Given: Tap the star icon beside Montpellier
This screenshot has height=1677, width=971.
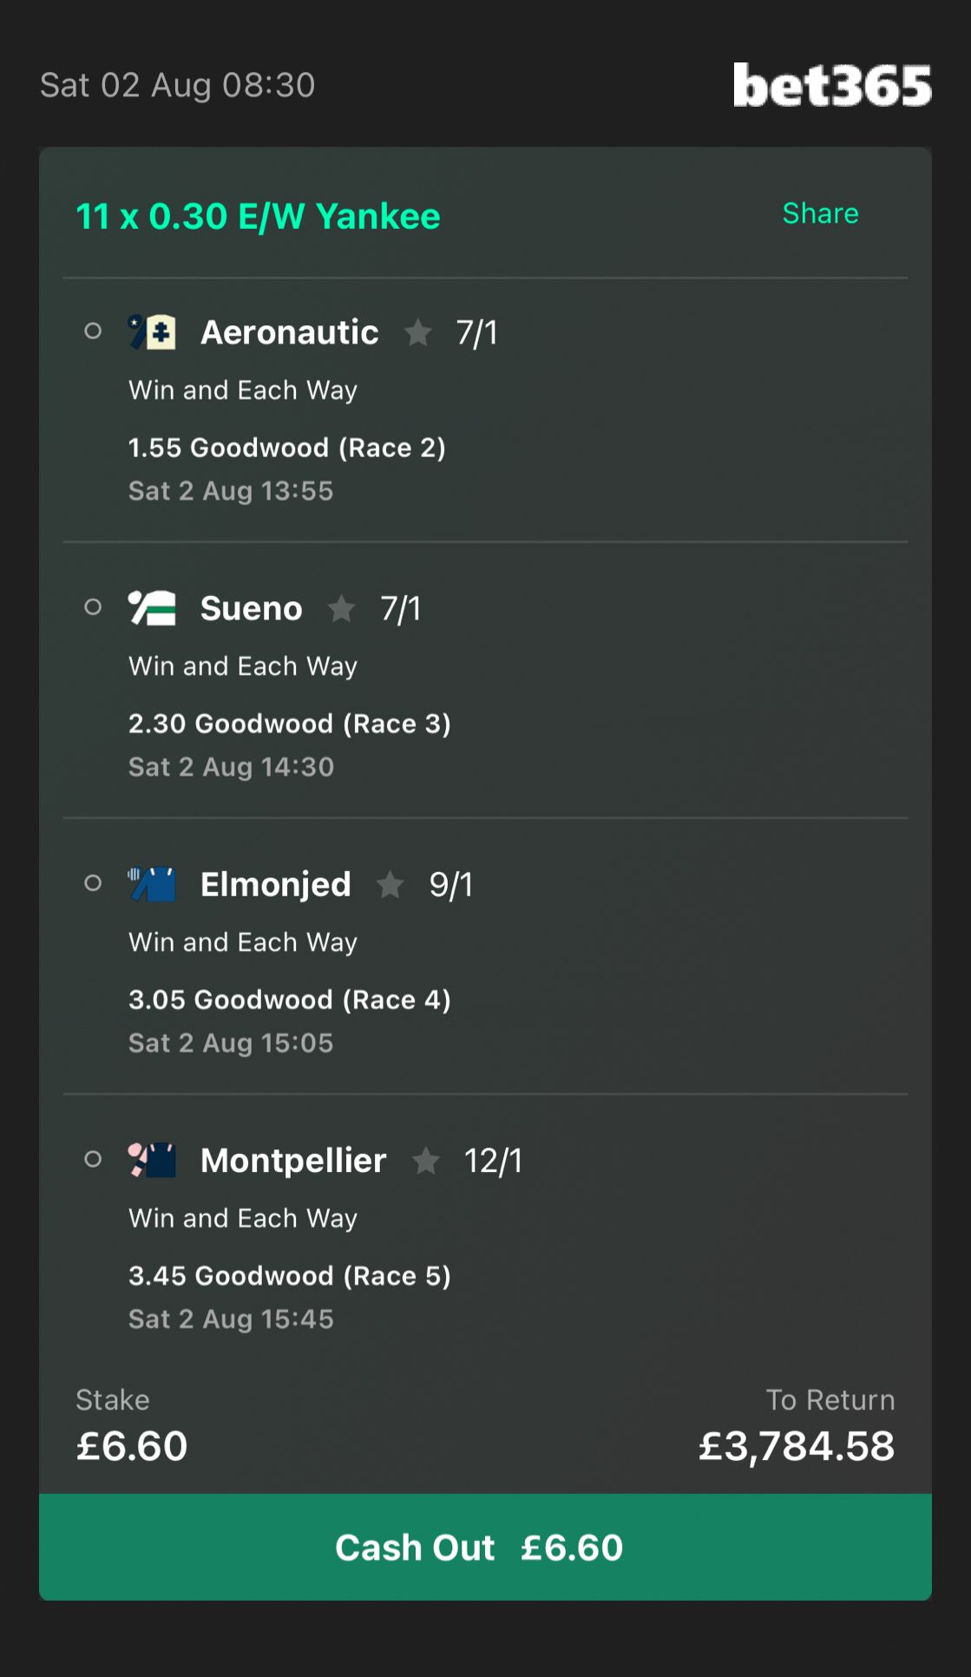Looking at the screenshot, I should click(426, 1160).
